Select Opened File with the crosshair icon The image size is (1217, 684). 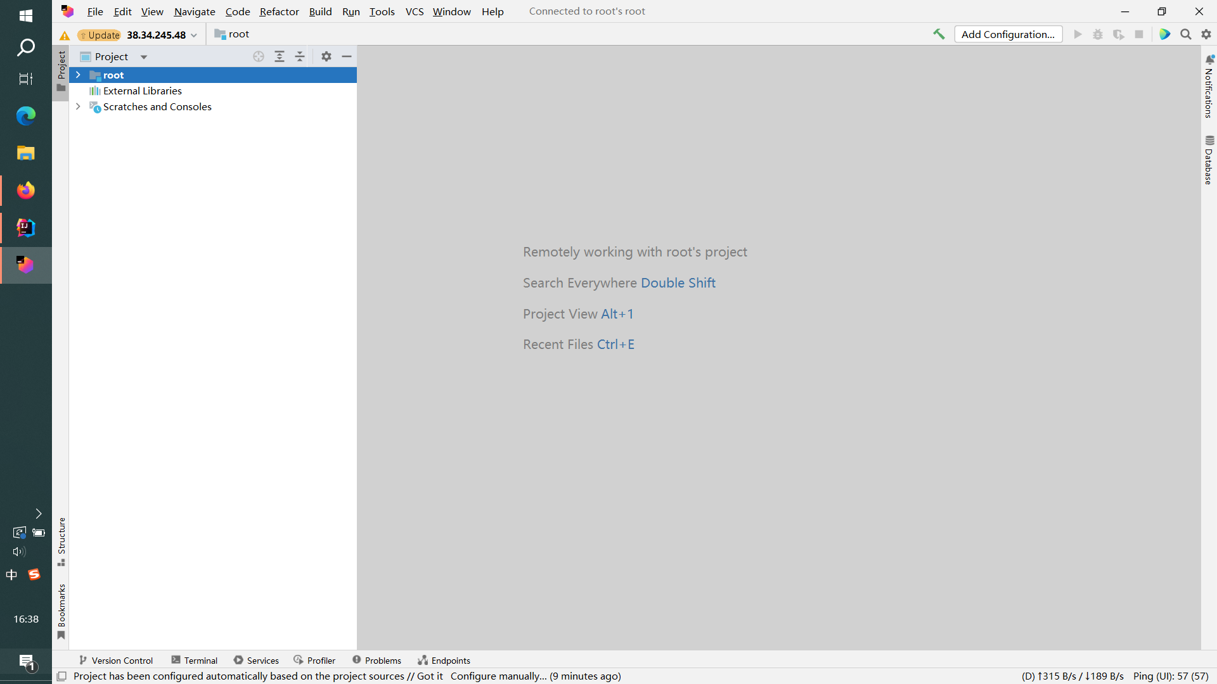click(259, 56)
